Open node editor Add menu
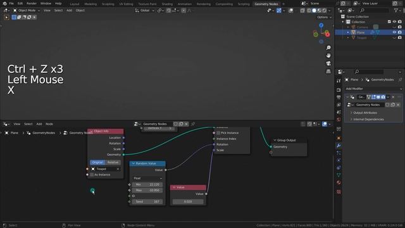 pyautogui.click(x=39, y=124)
